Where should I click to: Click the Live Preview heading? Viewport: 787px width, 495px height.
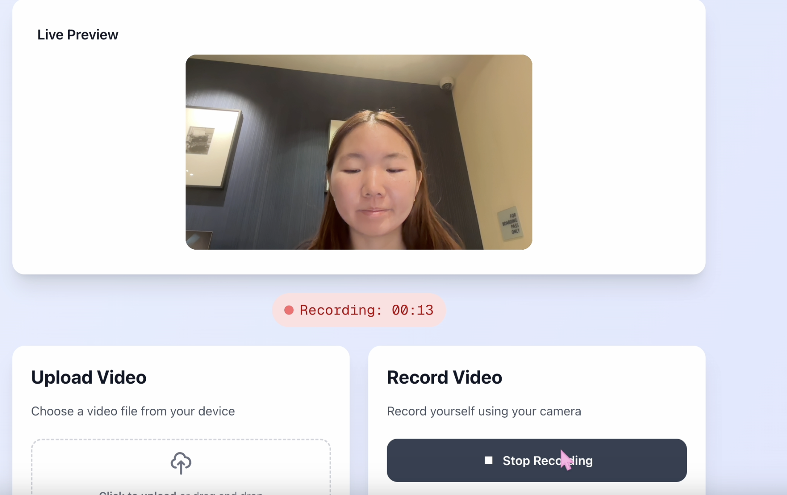tap(78, 35)
